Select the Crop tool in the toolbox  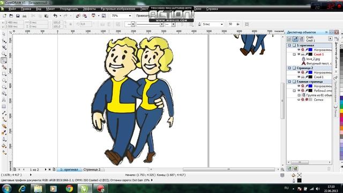tap(4, 47)
